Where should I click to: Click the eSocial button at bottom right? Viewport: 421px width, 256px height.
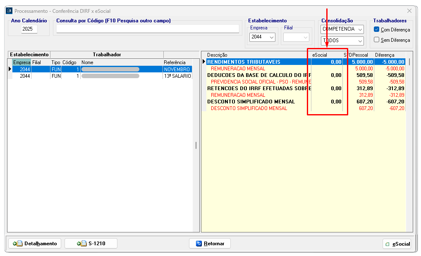[x=397, y=244]
